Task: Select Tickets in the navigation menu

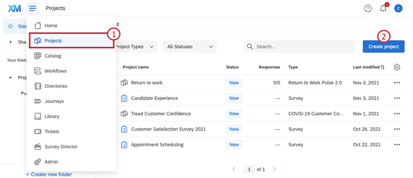Action: pyautogui.click(x=71, y=132)
